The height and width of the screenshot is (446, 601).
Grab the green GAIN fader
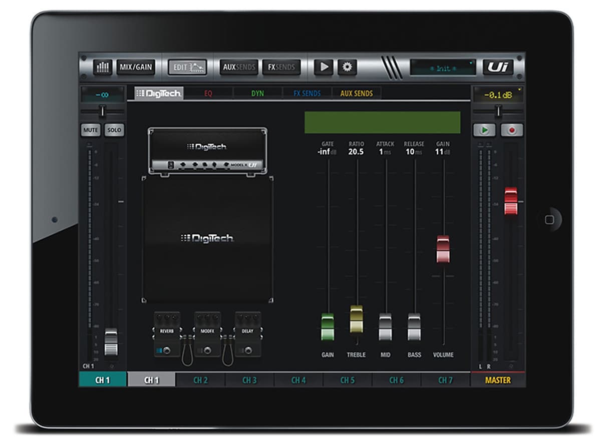click(328, 327)
